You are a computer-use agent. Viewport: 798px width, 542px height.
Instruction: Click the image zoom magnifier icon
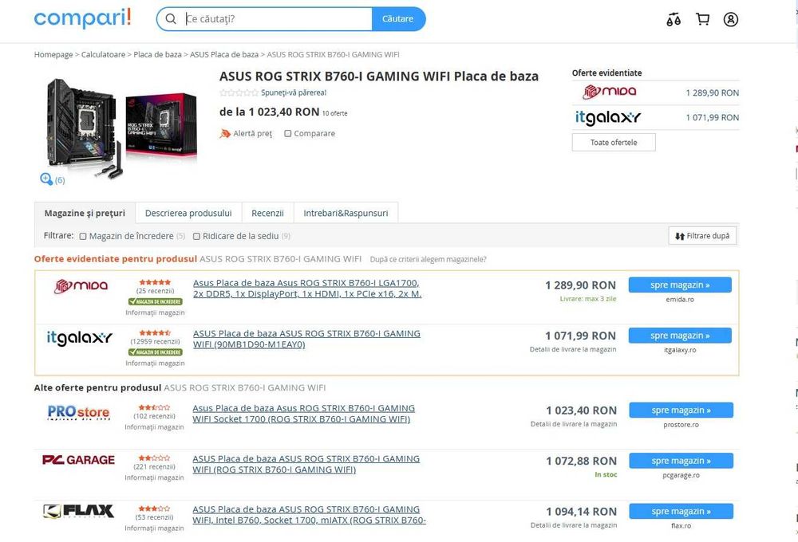(x=45, y=179)
